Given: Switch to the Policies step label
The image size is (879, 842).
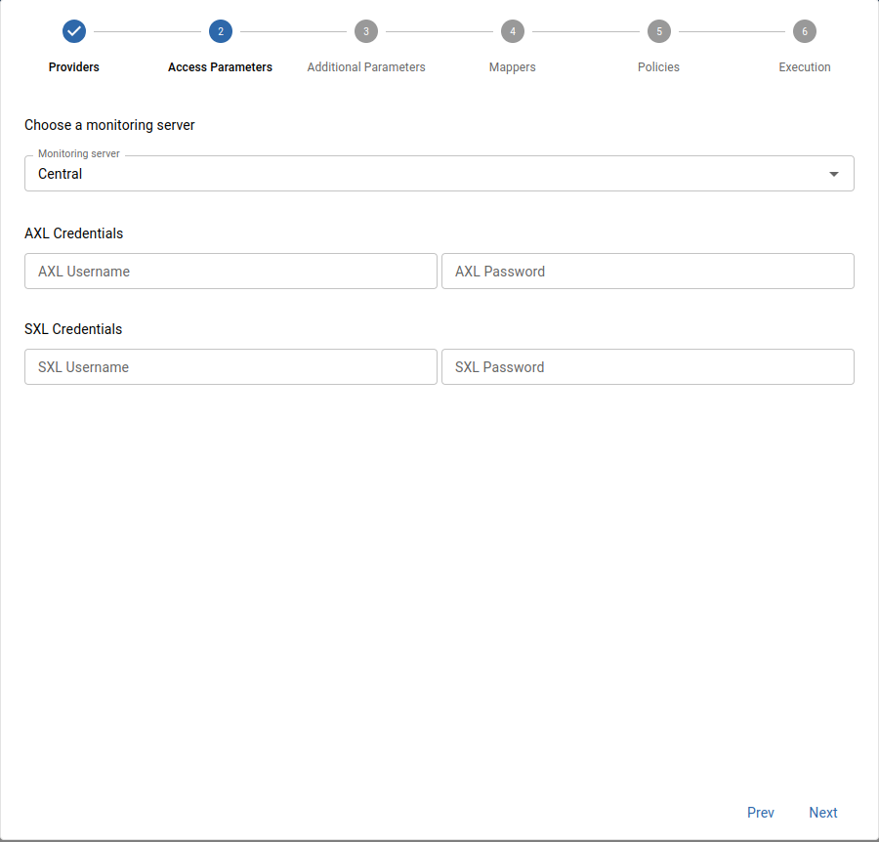Looking at the screenshot, I should point(659,67).
